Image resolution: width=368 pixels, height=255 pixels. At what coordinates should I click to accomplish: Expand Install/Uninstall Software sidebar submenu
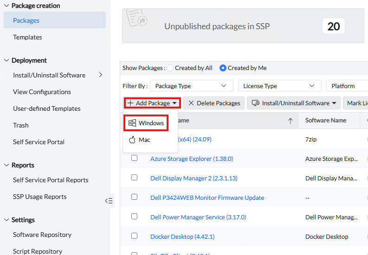pyautogui.click(x=101, y=75)
